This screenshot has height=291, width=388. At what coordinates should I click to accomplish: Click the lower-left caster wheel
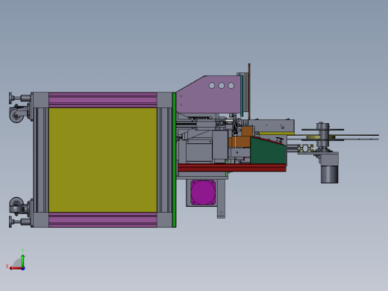16,205
